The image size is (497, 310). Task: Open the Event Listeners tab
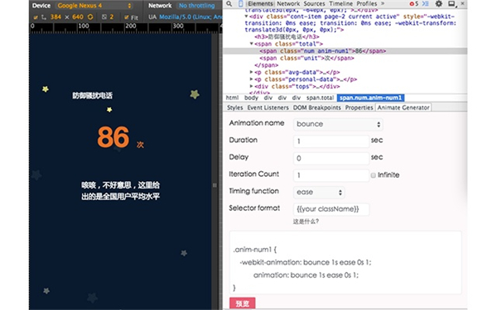point(268,107)
